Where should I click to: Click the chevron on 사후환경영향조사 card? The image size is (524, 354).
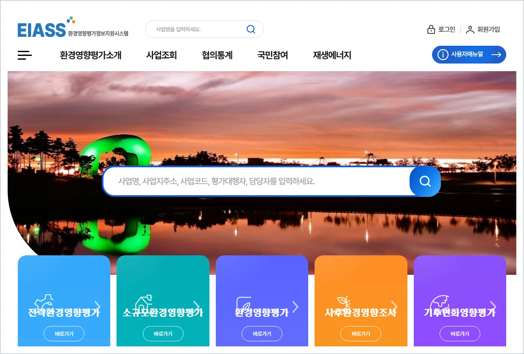tap(395, 307)
